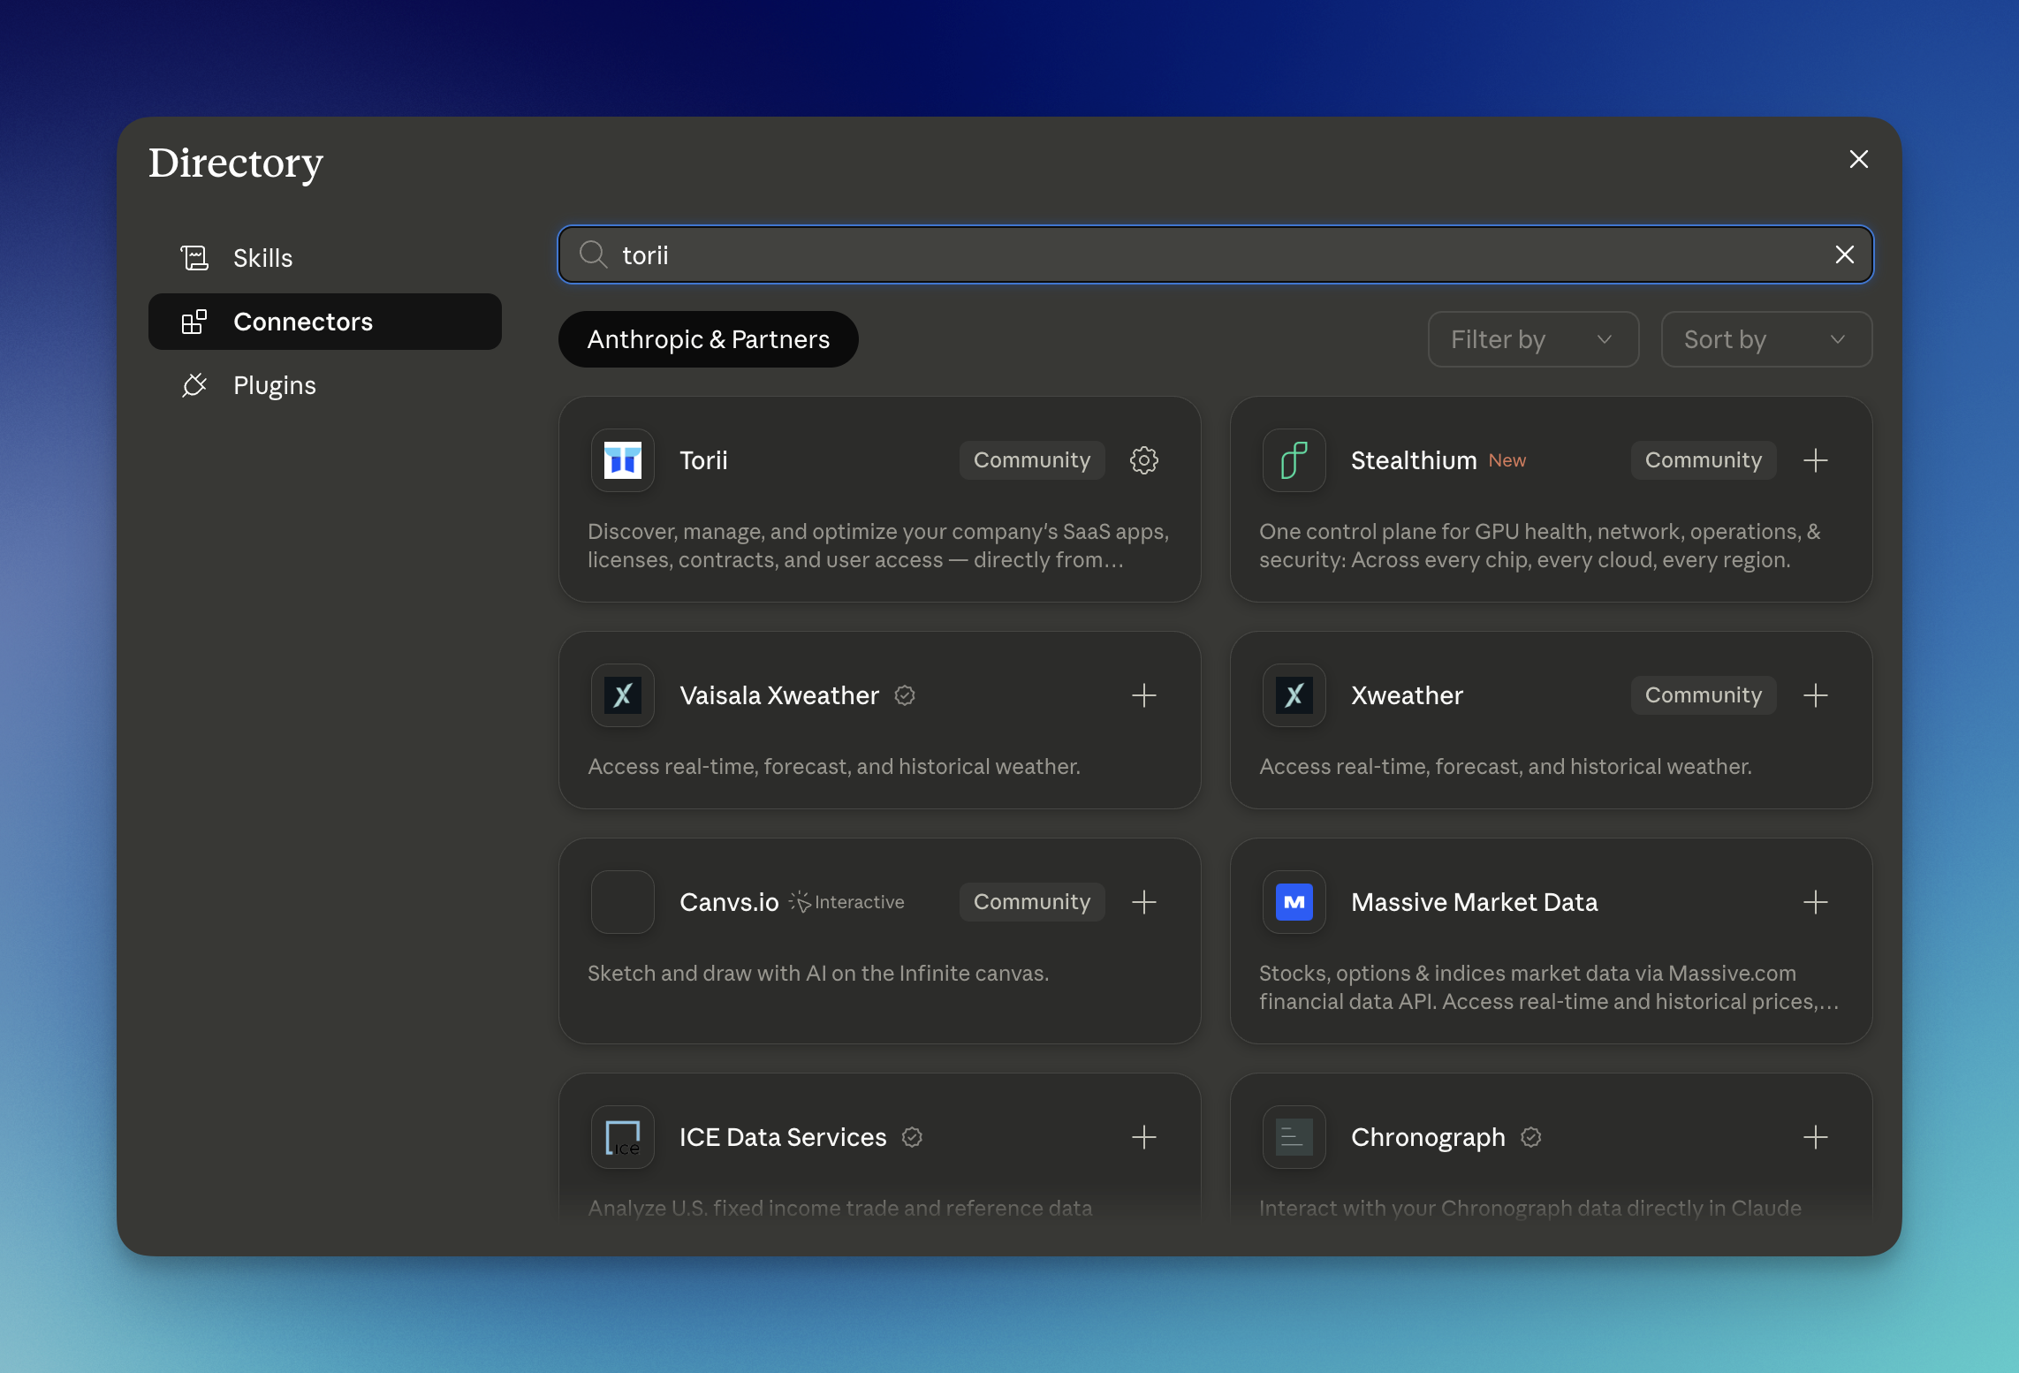
Task: Switch to the Skills section
Action: (x=325, y=258)
